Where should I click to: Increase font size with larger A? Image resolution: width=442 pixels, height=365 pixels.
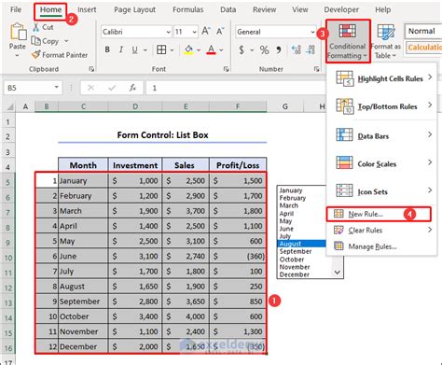[x=206, y=31]
